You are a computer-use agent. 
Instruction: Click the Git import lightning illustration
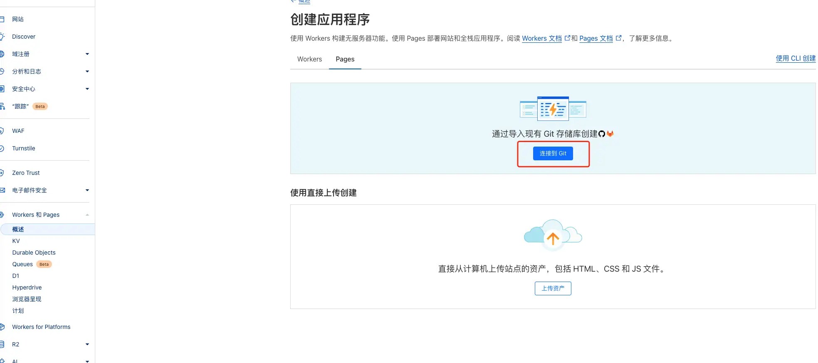point(553,108)
